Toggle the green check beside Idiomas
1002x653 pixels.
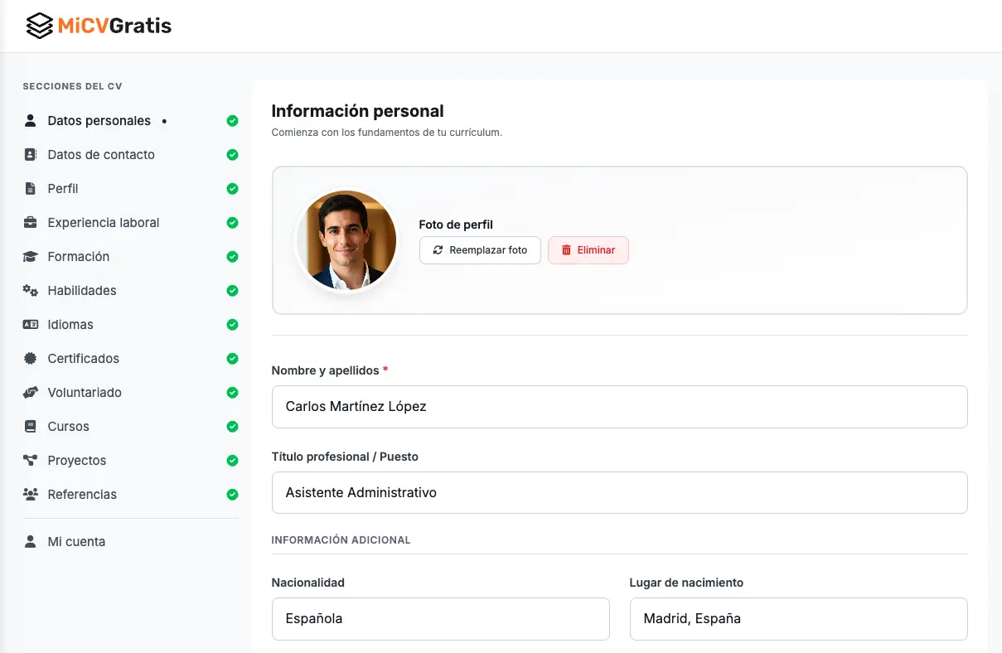click(x=232, y=324)
